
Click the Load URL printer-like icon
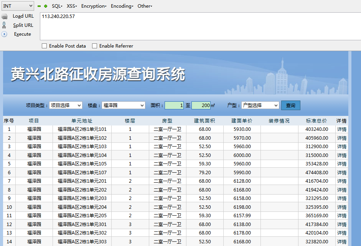(x=4, y=17)
